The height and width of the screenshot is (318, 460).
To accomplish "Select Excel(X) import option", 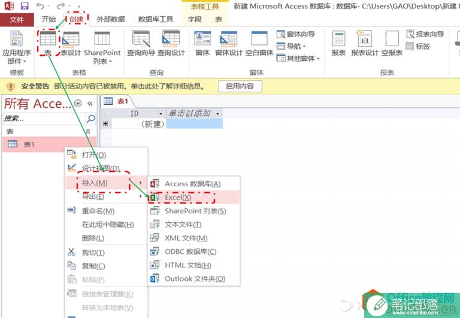I will pyautogui.click(x=193, y=197).
